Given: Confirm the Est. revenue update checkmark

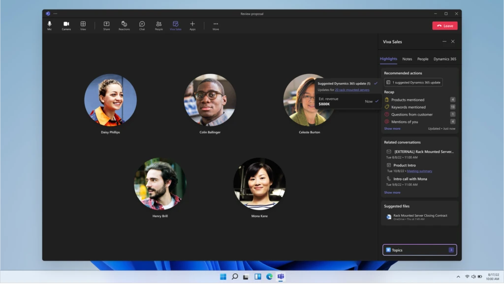Looking at the screenshot, I should pyautogui.click(x=377, y=101).
